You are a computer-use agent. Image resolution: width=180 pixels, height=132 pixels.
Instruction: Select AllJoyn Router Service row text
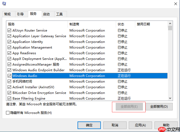point(30,31)
